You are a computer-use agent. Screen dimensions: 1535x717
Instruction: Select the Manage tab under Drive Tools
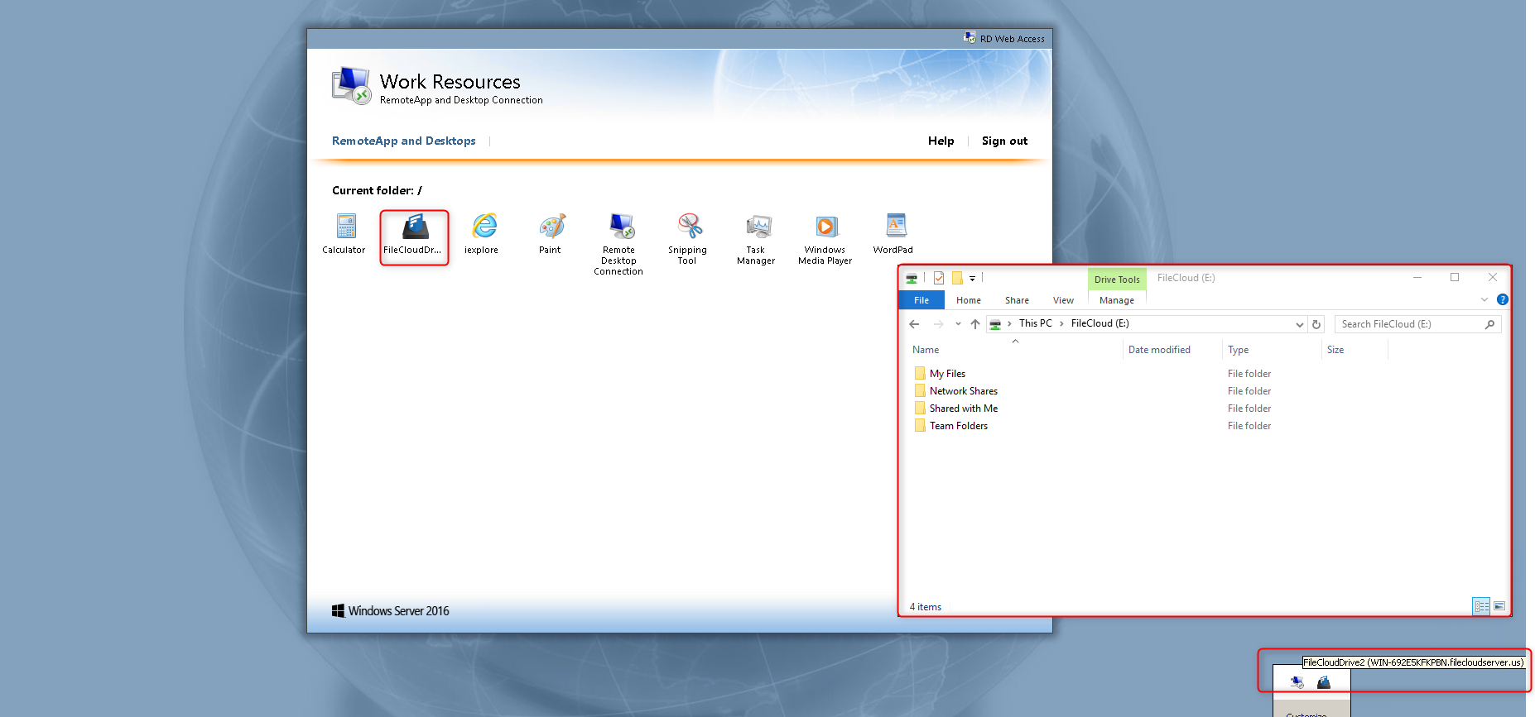tap(1116, 300)
